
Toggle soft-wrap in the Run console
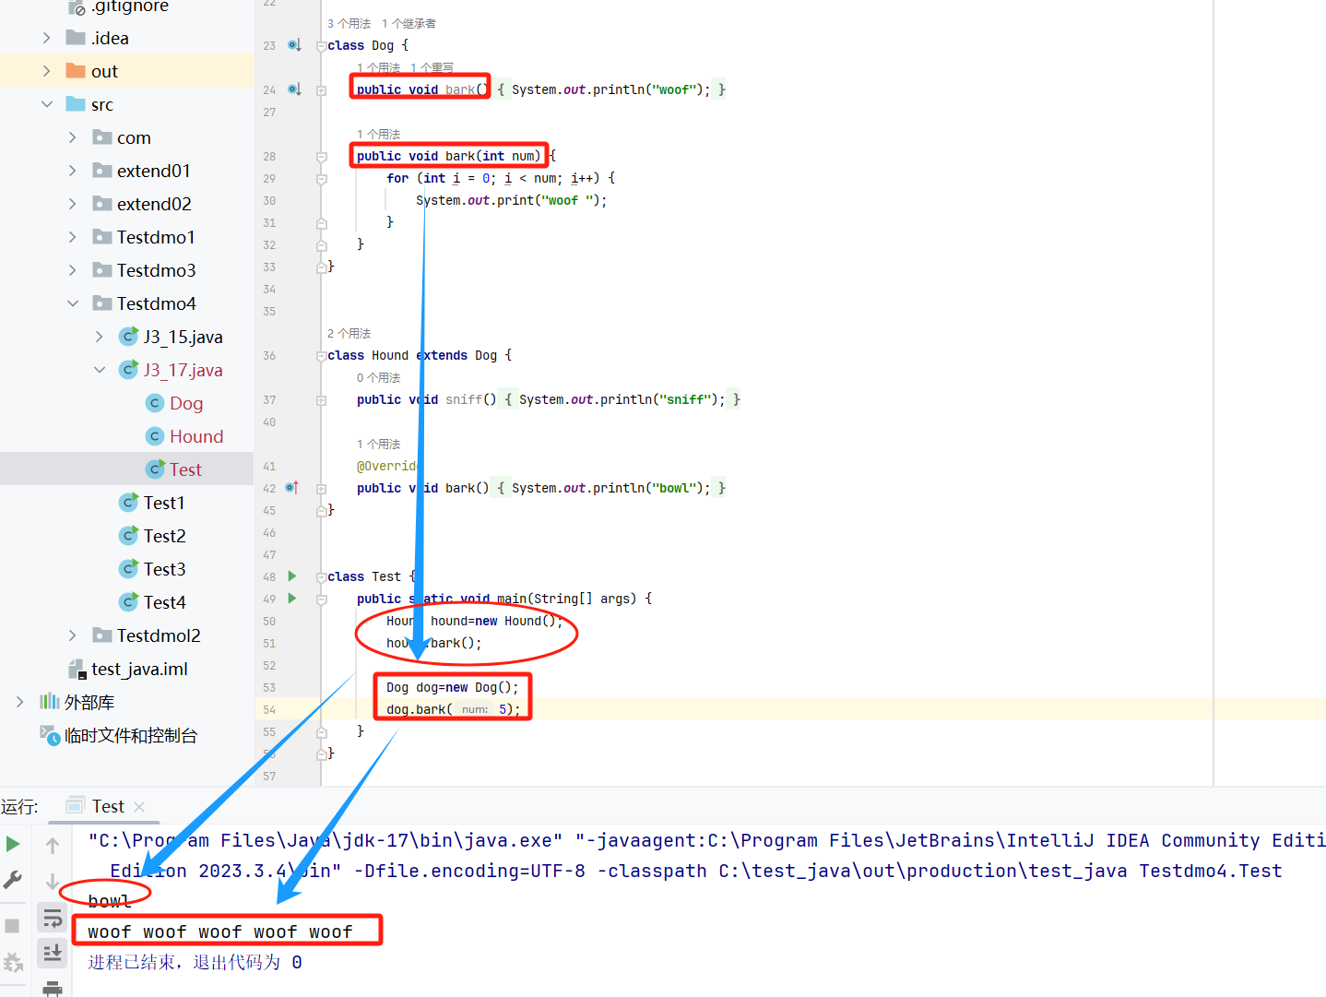click(53, 919)
